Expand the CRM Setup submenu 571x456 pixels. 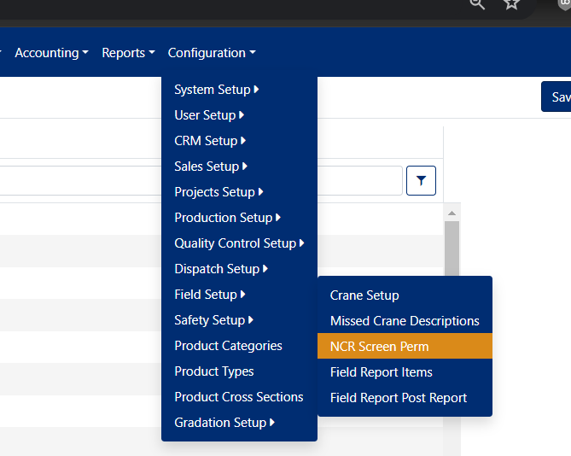tap(239, 141)
